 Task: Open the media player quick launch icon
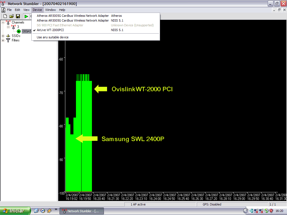pyautogui.click(x=43, y=211)
